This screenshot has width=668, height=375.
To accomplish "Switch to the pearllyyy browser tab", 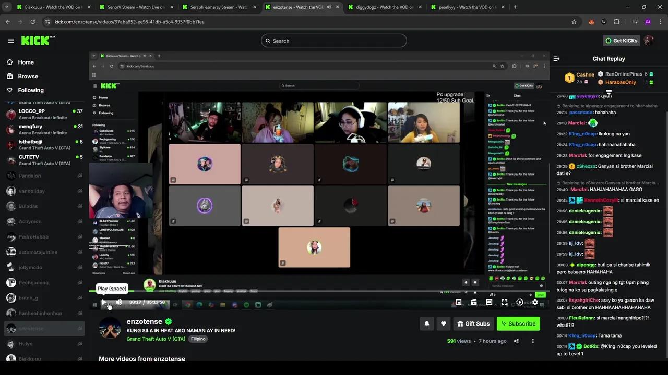I will tap(463, 7).
